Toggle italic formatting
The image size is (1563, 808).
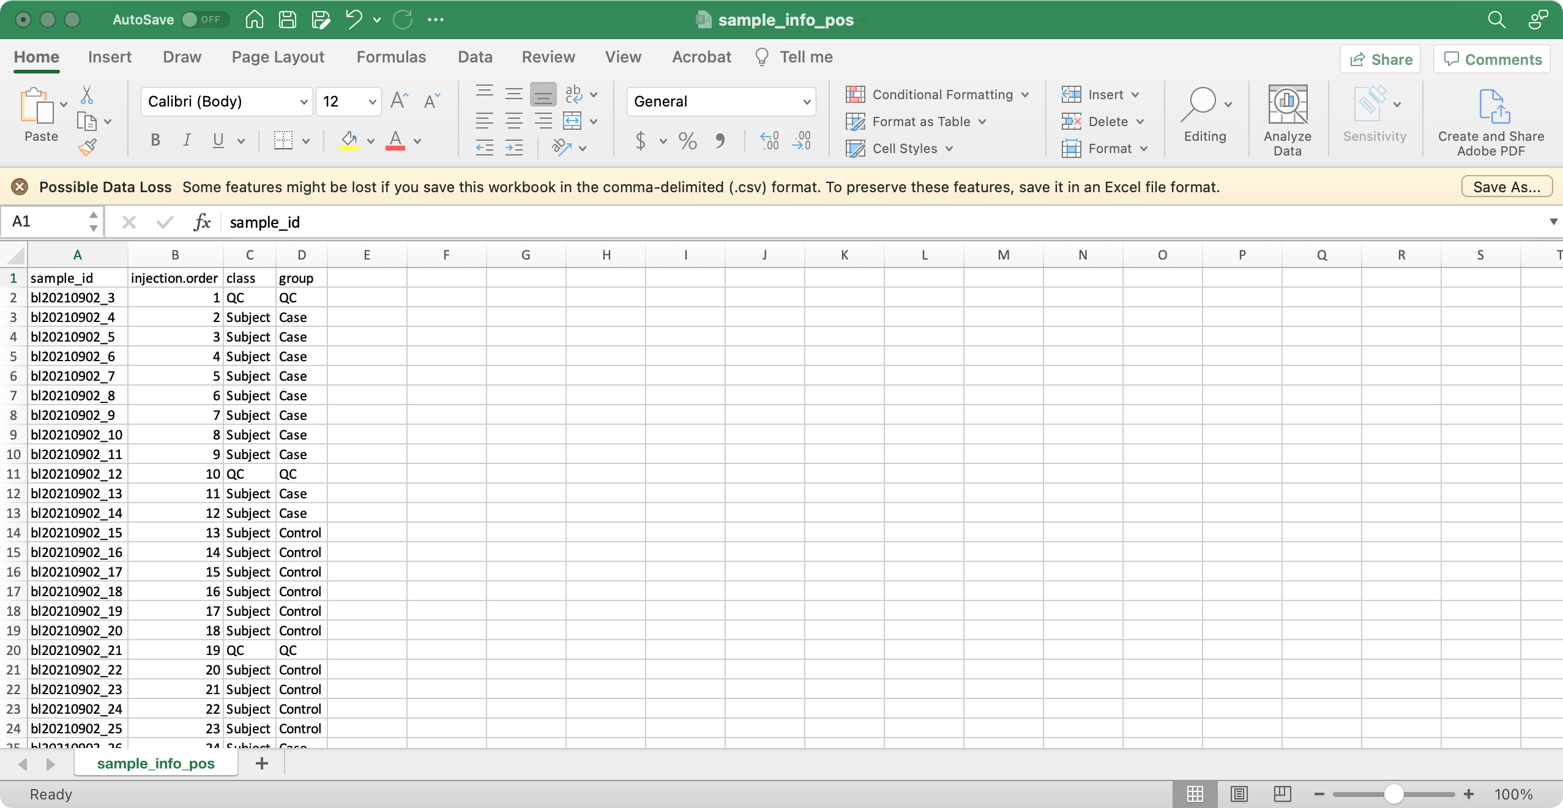point(186,141)
